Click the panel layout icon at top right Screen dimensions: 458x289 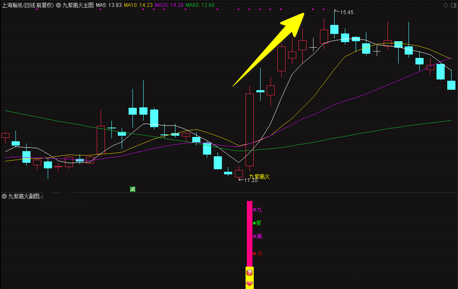point(453,5)
